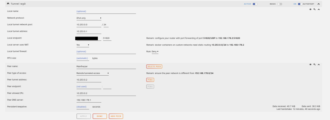
Task: Click the Local name field
Action: (106, 11)
